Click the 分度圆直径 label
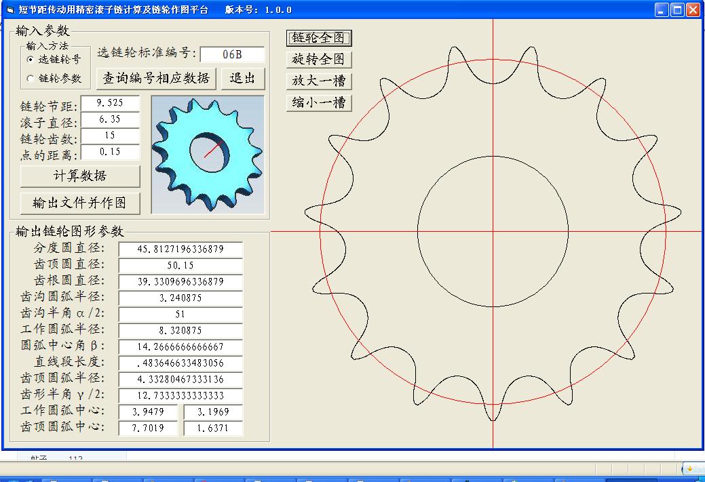Image resolution: width=705 pixels, height=482 pixels. pos(69,248)
